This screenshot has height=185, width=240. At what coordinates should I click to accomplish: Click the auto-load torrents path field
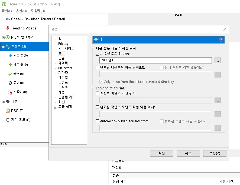coord(155,128)
